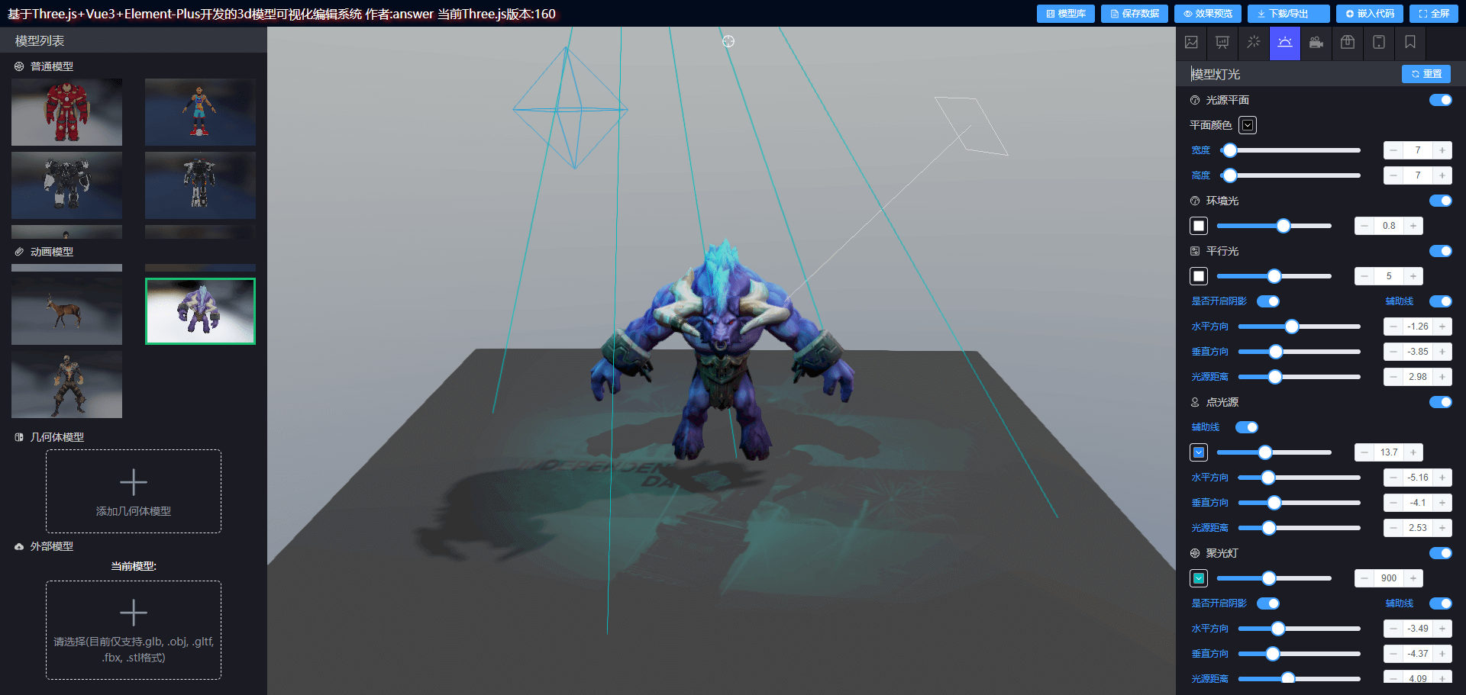
Task: Open the 平行光 white color picker
Action: click(1199, 276)
